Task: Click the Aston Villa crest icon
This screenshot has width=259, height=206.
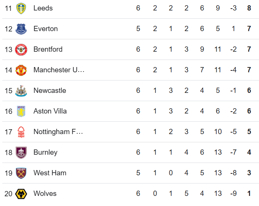Action: point(21,111)
